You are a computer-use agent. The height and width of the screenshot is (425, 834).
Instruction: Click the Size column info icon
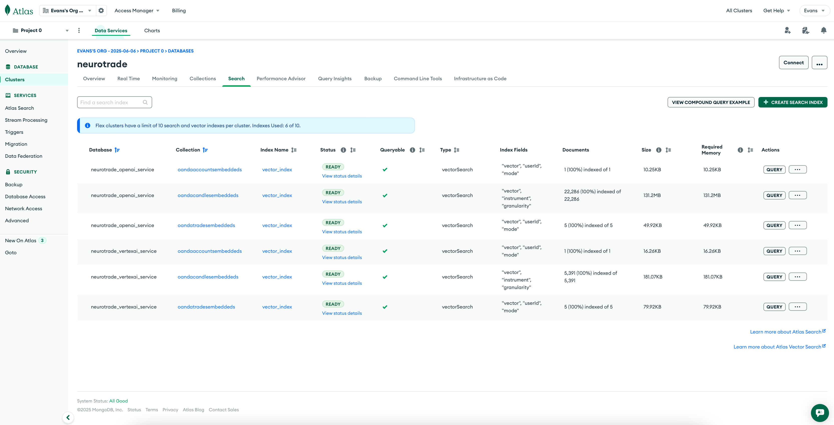tap(659, 150)
